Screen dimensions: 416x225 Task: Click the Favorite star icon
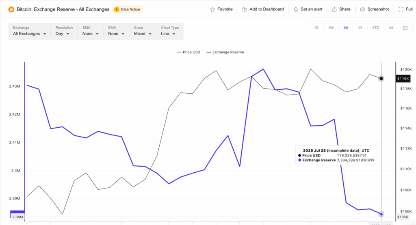pos(212,9)
